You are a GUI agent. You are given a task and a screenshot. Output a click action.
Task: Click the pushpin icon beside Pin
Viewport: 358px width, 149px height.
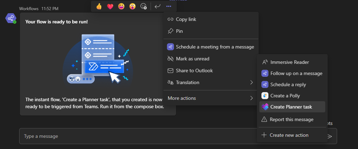pos(170,31)
